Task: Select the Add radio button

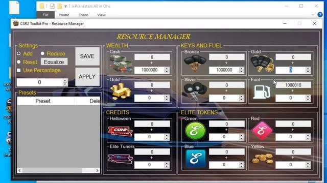Action: [19, 53]
